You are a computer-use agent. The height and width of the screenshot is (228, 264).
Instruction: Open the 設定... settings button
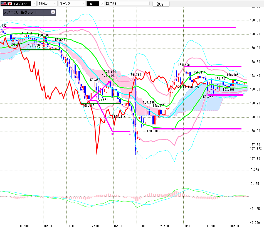161,4
